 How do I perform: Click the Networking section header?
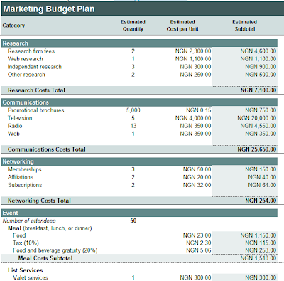[x=139, y=161]
